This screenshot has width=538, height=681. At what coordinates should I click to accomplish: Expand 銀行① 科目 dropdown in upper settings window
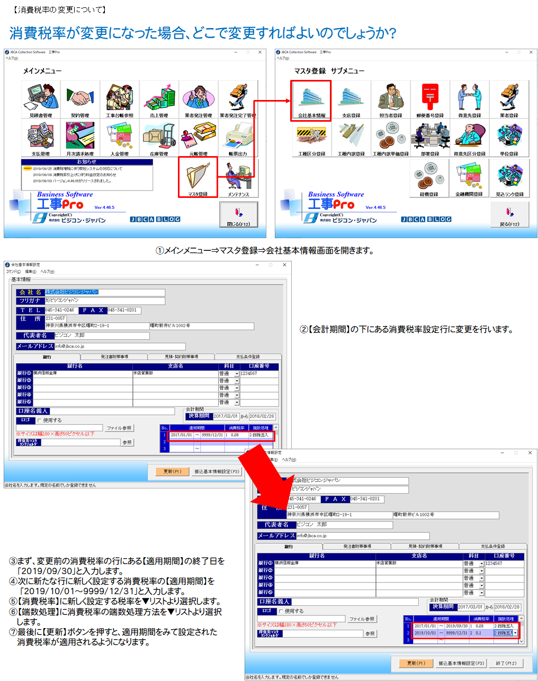[x=237, y=374]
